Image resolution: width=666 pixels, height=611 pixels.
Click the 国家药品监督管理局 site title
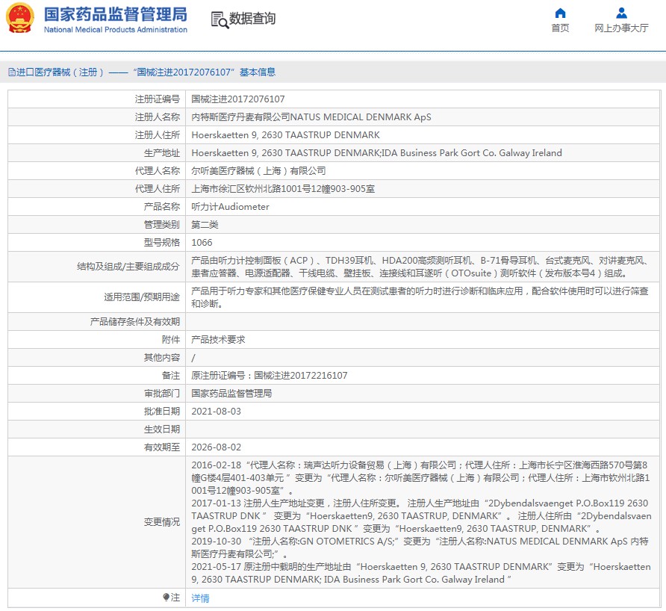coord(116,14)
